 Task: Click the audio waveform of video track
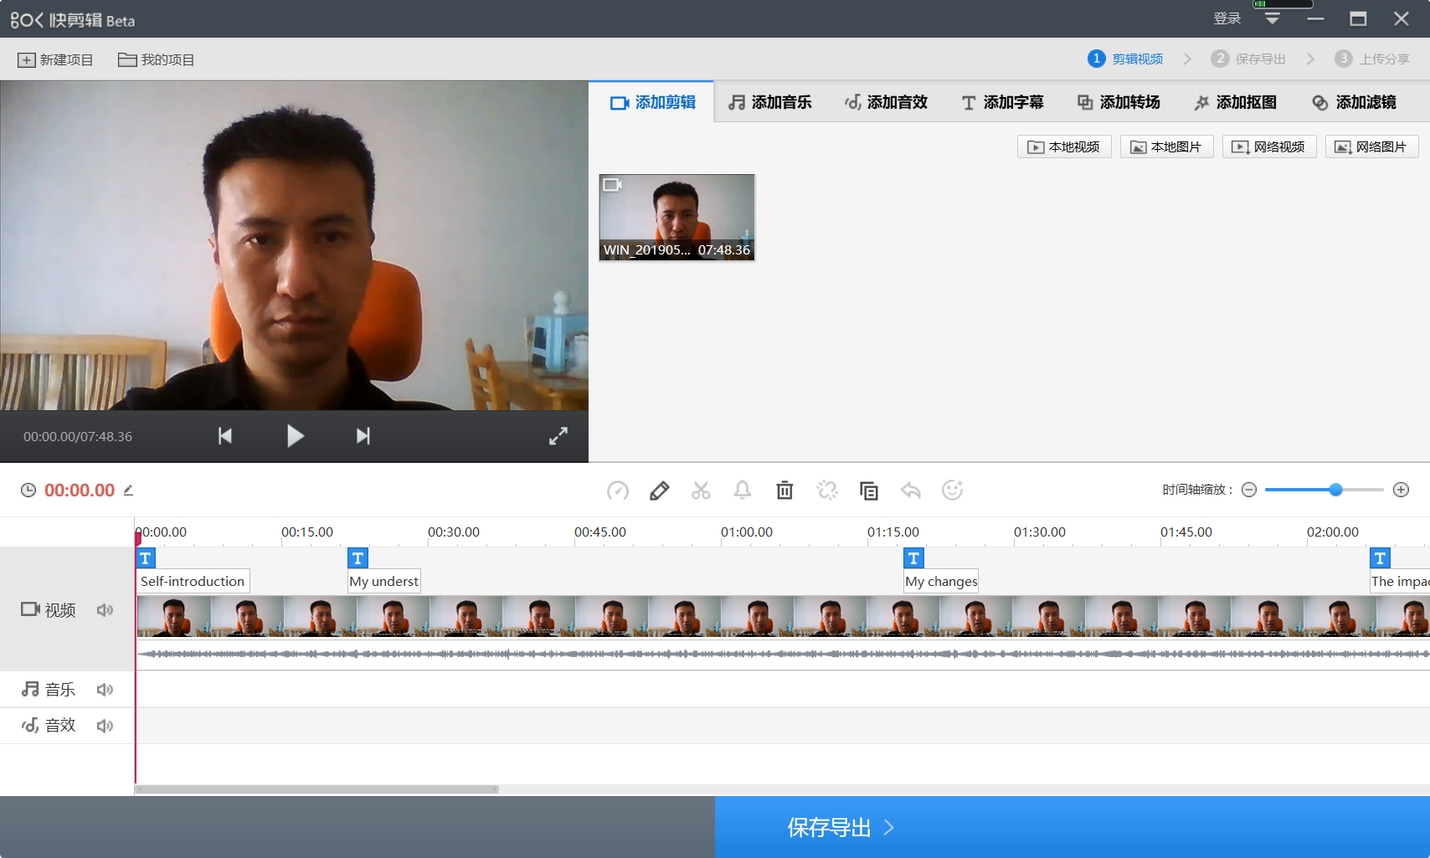pyautogui.click(x=783, y=654)
